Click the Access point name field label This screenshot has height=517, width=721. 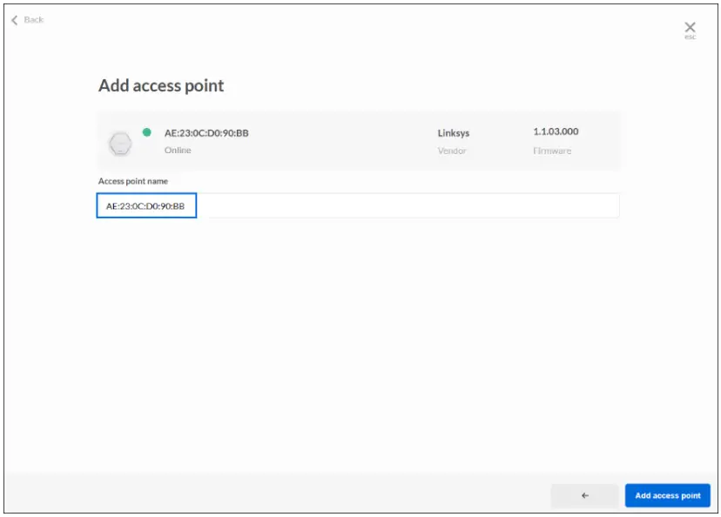click(x=133, y=181)
